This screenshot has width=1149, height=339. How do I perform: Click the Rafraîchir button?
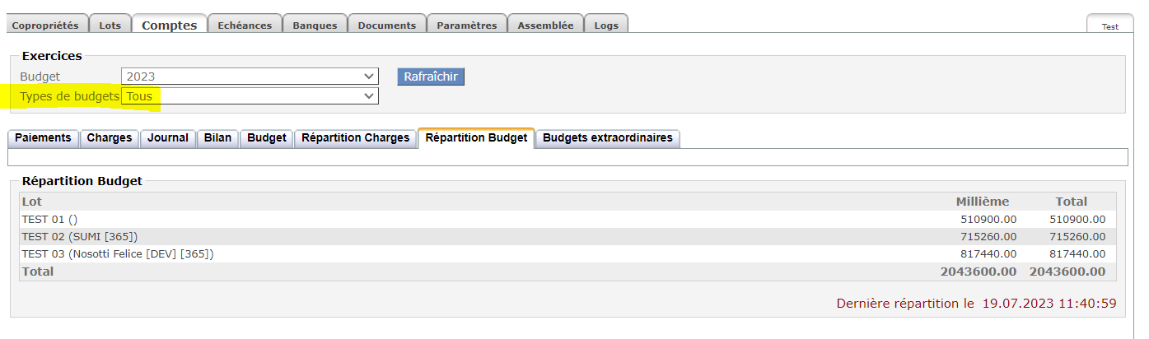[432, 77]
